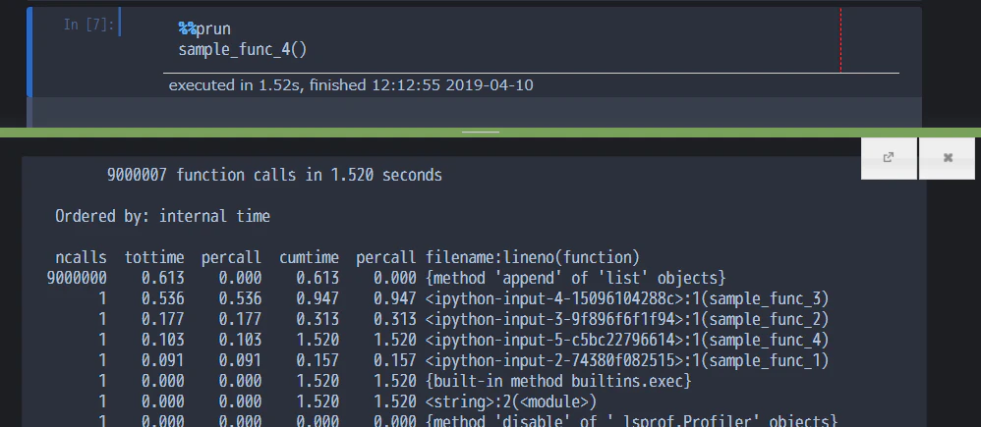The height and width of the screenshot is (427, 981).
Task: Click the sample_func_4() code line
Action: coord(243,49)
